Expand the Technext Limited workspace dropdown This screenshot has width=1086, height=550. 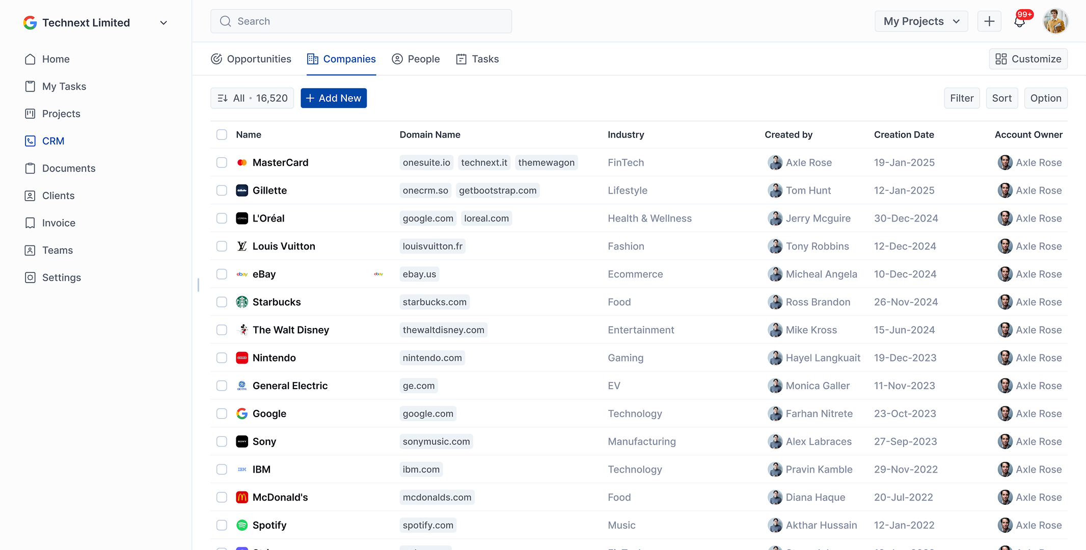[164, 23]
